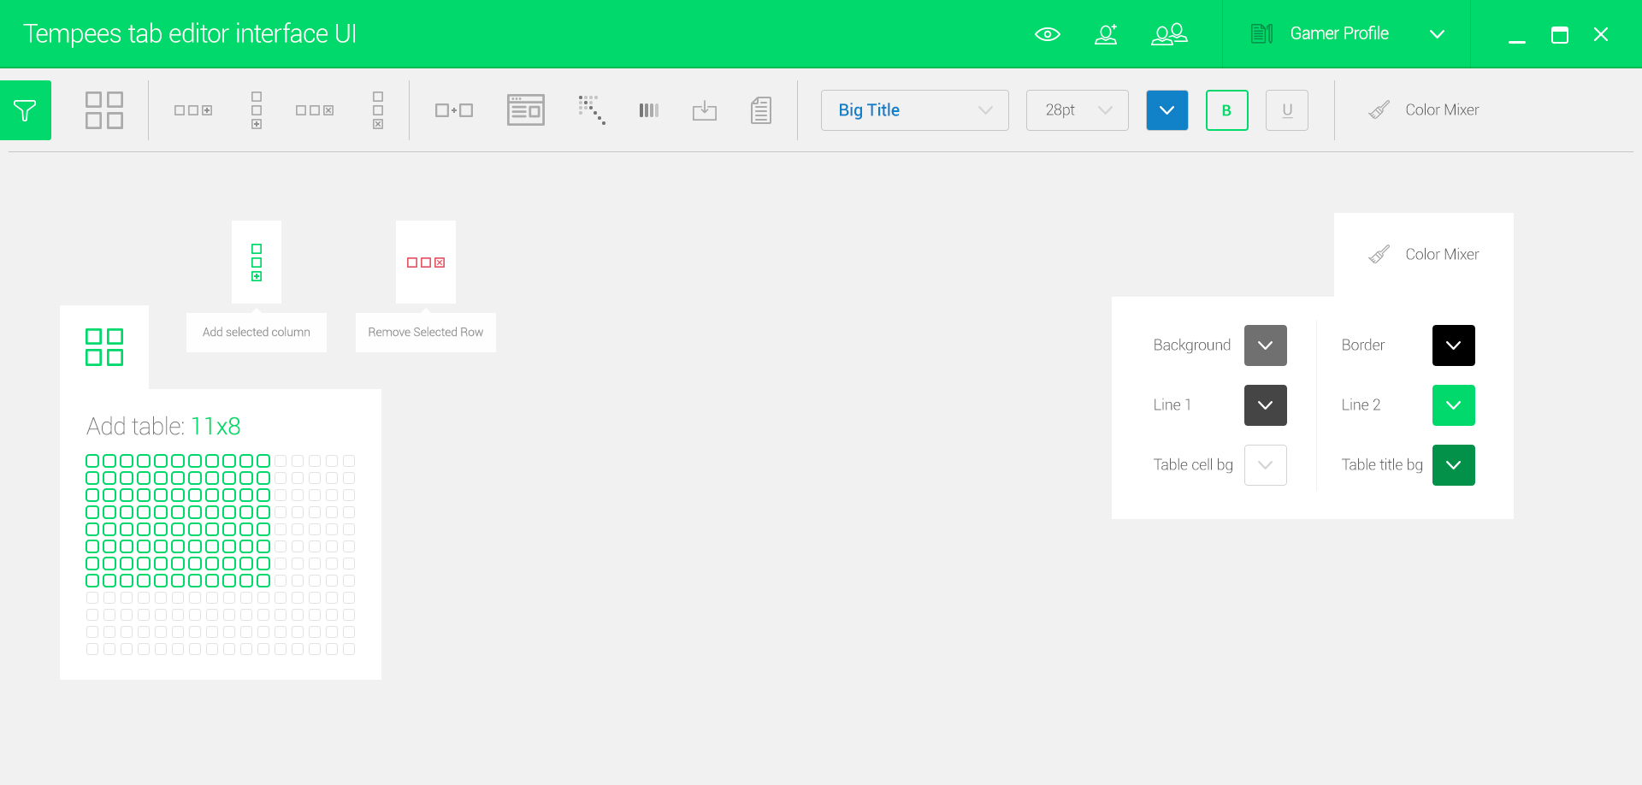Pick the Line 2 green color swatch
The image size is (1642, 785).
click(1453, 405)
